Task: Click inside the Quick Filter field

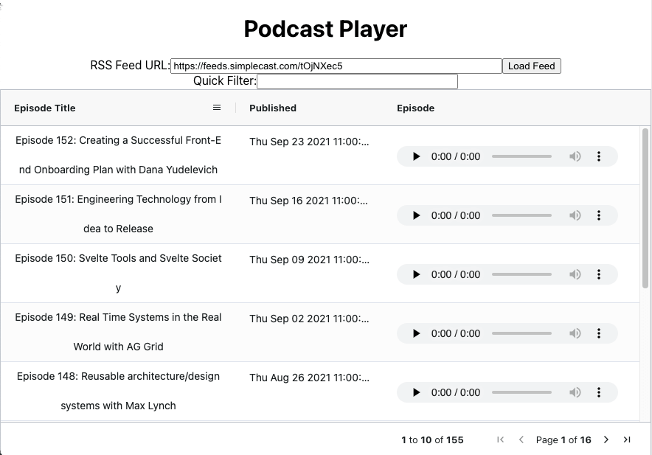Action: click(x=357, y=81)
